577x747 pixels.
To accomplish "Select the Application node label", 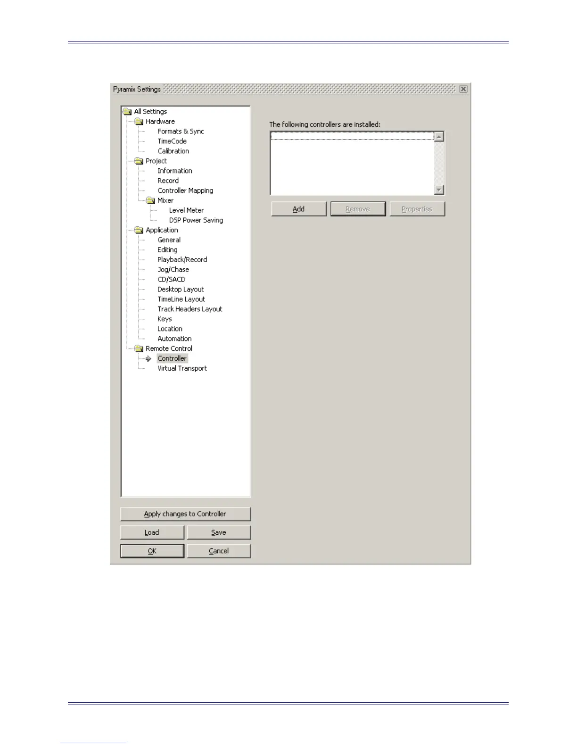I will coord(162,231).
